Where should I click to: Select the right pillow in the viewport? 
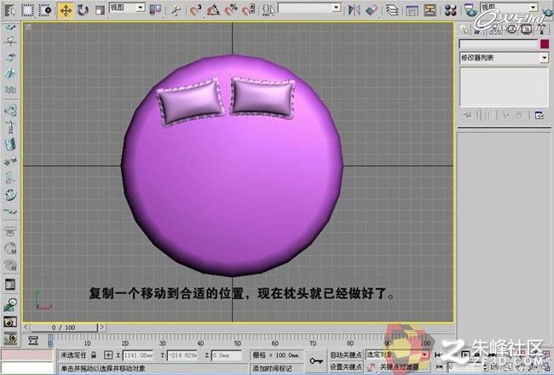(x=263, y=97)
